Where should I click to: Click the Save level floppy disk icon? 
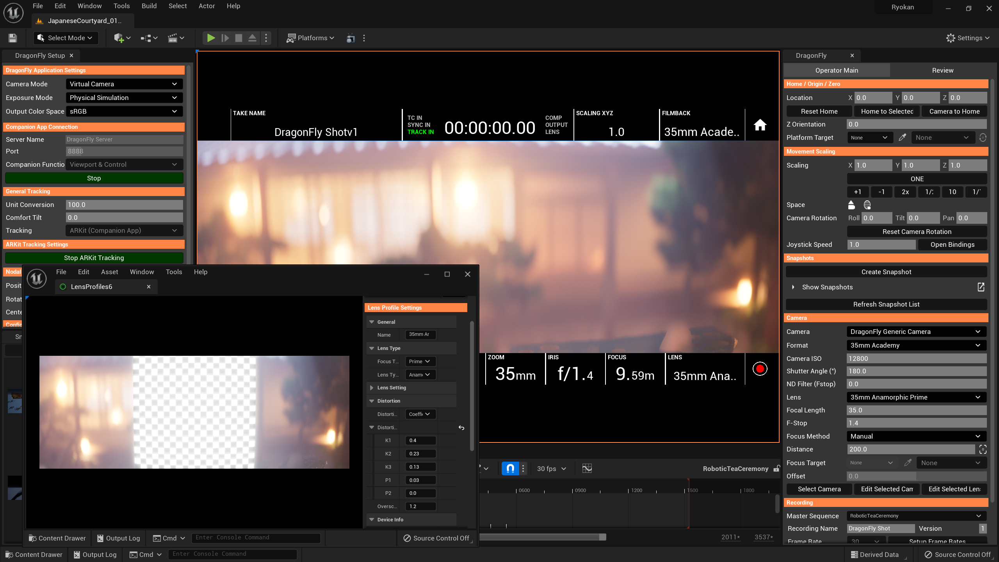[x=12, y=38]
